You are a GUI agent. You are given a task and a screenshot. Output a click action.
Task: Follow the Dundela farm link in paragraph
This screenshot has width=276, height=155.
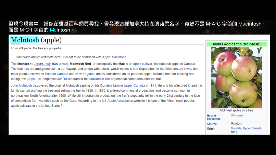pyautogui.click(x=106, y=86)
